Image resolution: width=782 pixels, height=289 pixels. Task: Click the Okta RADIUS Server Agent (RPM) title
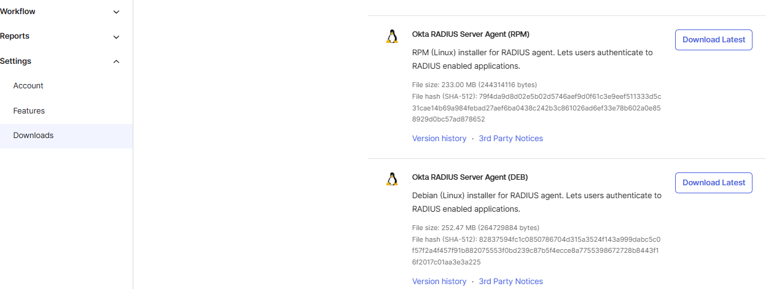point(471,34)
